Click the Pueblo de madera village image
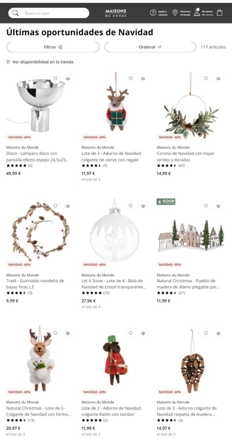The image size is (232, 441). (x=191, y=236)
